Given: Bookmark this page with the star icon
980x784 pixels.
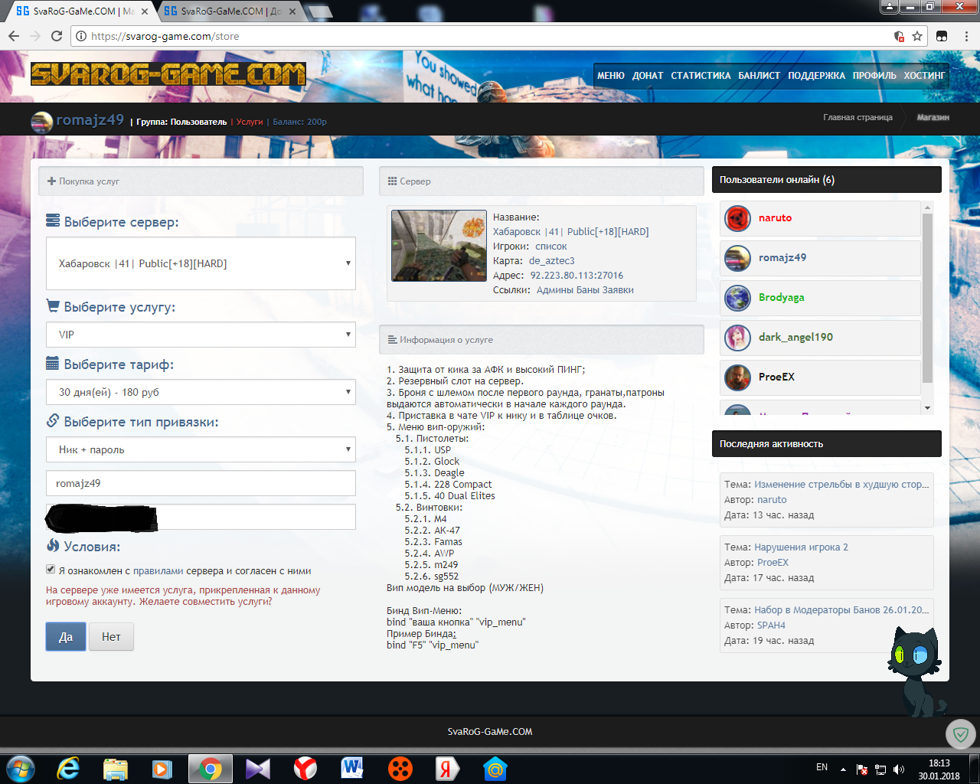Looking at the screenshot, I should click(917, 36).
